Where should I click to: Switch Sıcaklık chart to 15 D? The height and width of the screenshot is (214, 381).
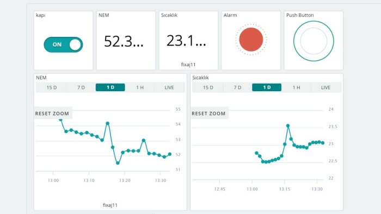pyautogui.click(x=208, y=87)
